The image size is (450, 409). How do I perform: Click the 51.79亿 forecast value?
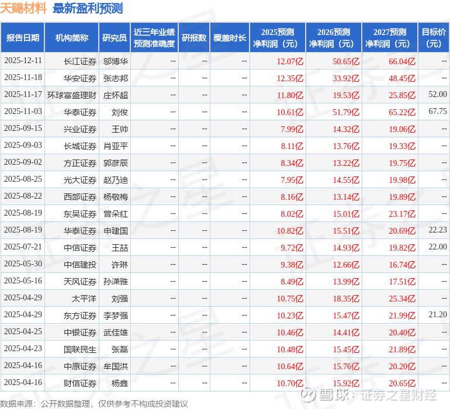point(346,112)
